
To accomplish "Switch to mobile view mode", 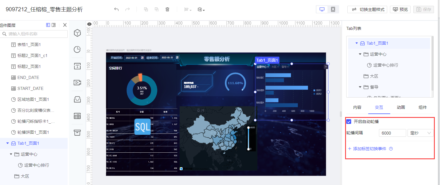I will coord(333,9).
